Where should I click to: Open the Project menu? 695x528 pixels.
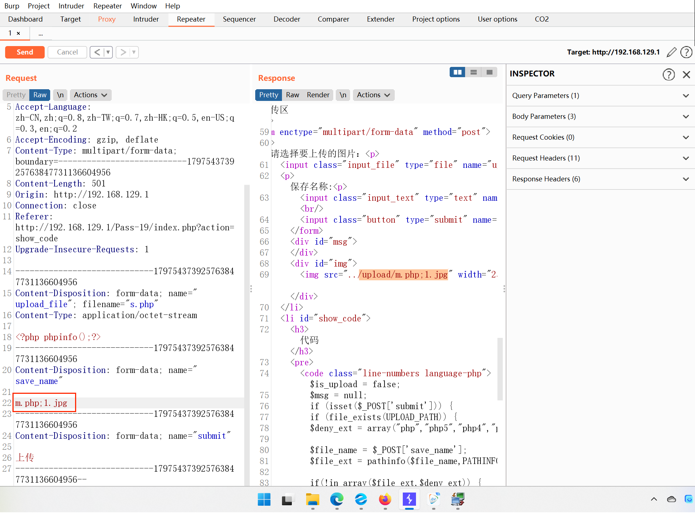pos(39,6)
